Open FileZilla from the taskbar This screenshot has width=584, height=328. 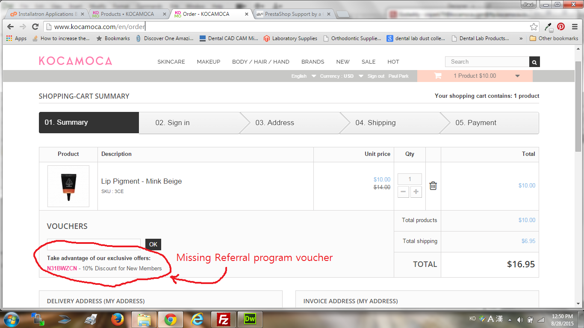[x=224, y=319]
